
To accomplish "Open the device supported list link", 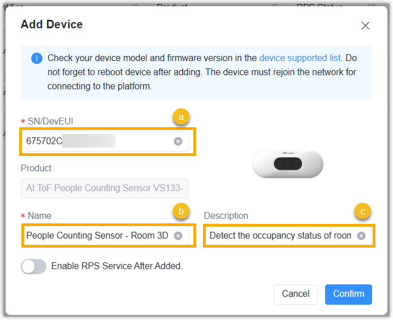I will (300, 58).
